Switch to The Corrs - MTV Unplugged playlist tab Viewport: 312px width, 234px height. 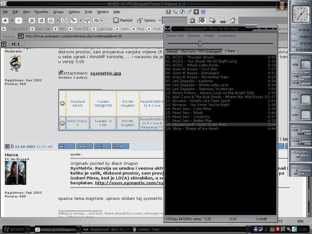pos(201,52)
